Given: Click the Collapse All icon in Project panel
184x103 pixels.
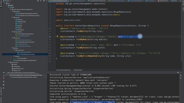Looking at the screenshot, I should click(41, 1).
